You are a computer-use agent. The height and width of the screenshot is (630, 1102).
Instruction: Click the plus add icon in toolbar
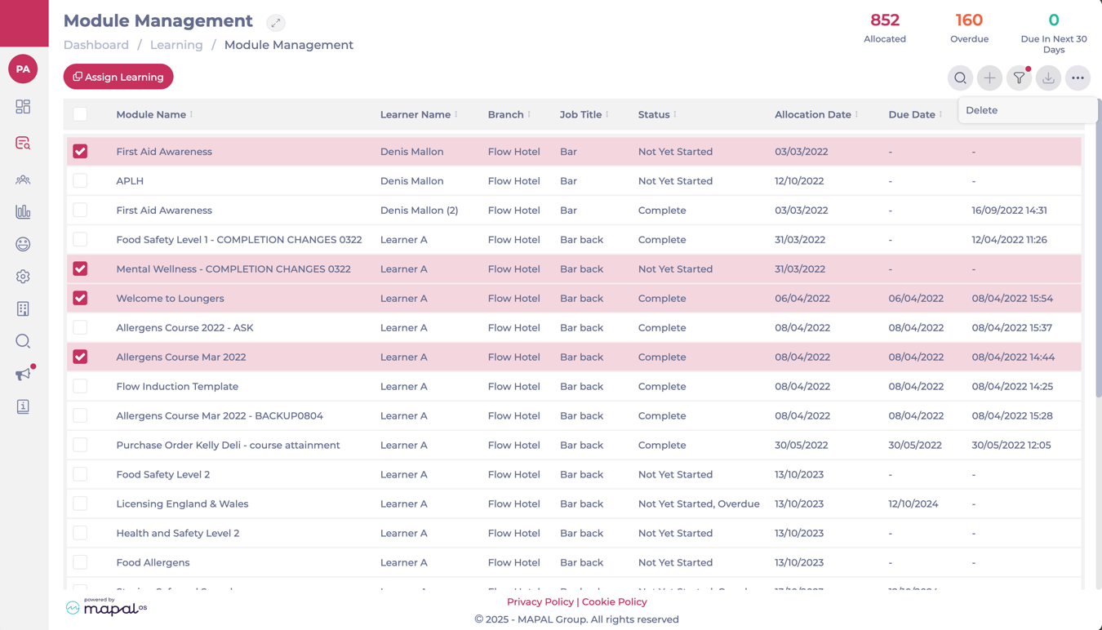(989, 78)
